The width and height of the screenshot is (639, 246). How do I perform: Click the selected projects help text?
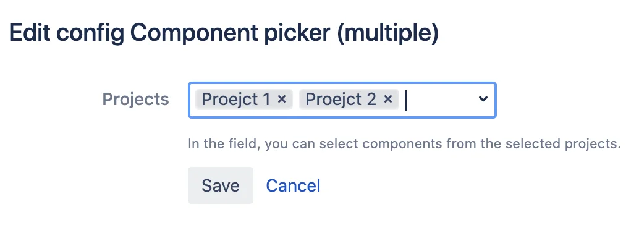click(404, 144)
